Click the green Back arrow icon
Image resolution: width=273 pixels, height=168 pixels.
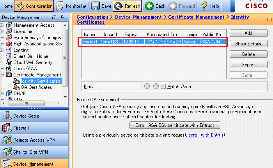coord(149,6)
